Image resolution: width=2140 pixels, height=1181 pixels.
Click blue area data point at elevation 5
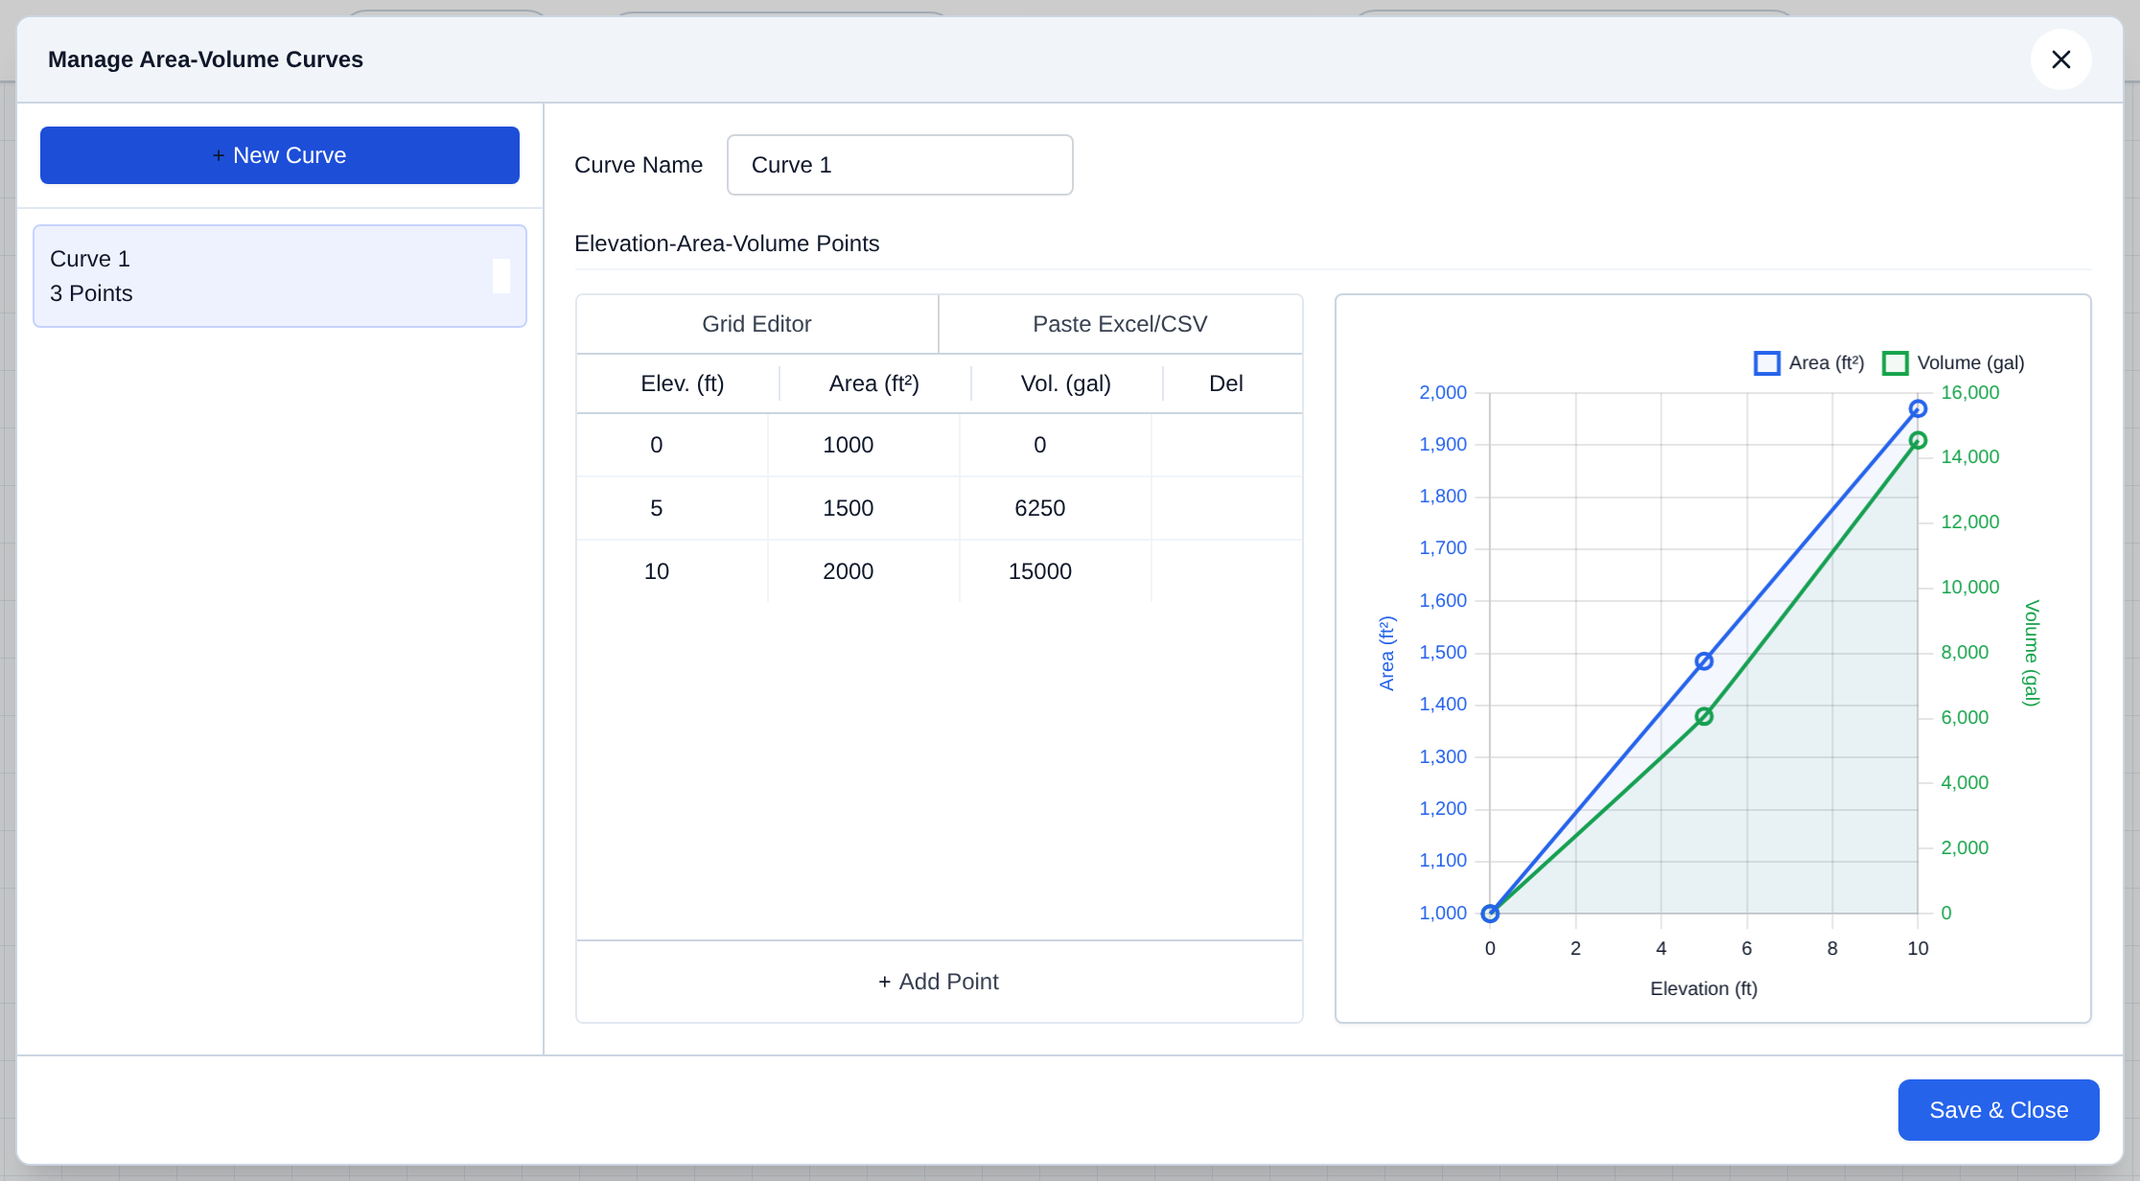point(1704,661)
